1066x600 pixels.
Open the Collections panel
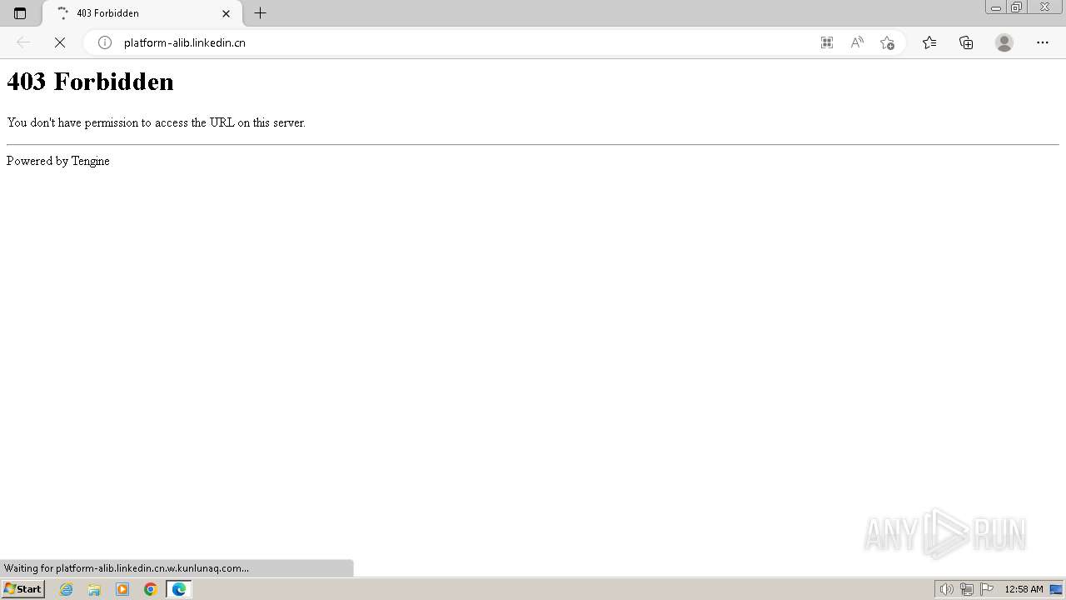(x=966, y=42)
